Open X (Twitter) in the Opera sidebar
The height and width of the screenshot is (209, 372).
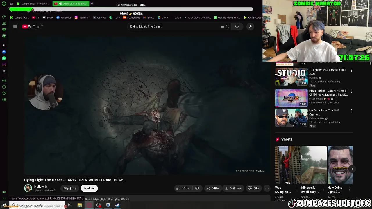pyautogui.click(x=4, y=71)
